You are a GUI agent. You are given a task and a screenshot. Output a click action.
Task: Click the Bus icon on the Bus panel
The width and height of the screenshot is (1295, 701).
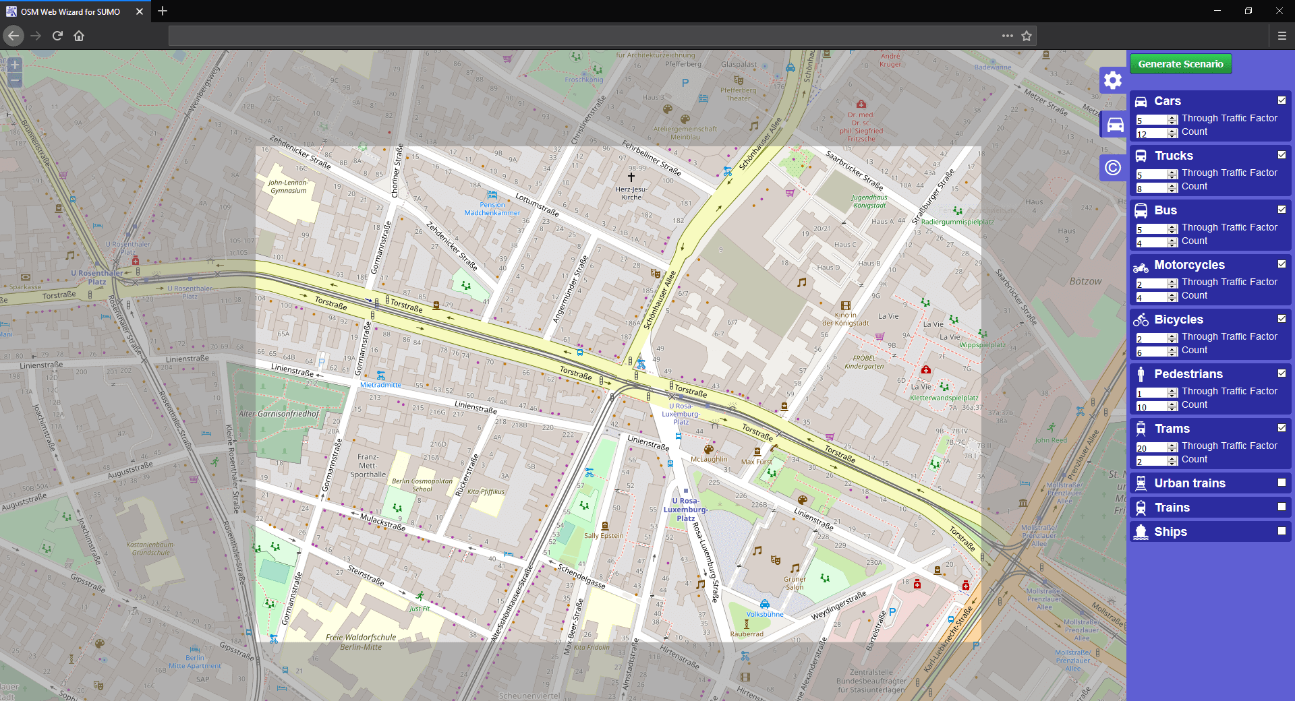pyautogui.click(x=1141, y=210)
